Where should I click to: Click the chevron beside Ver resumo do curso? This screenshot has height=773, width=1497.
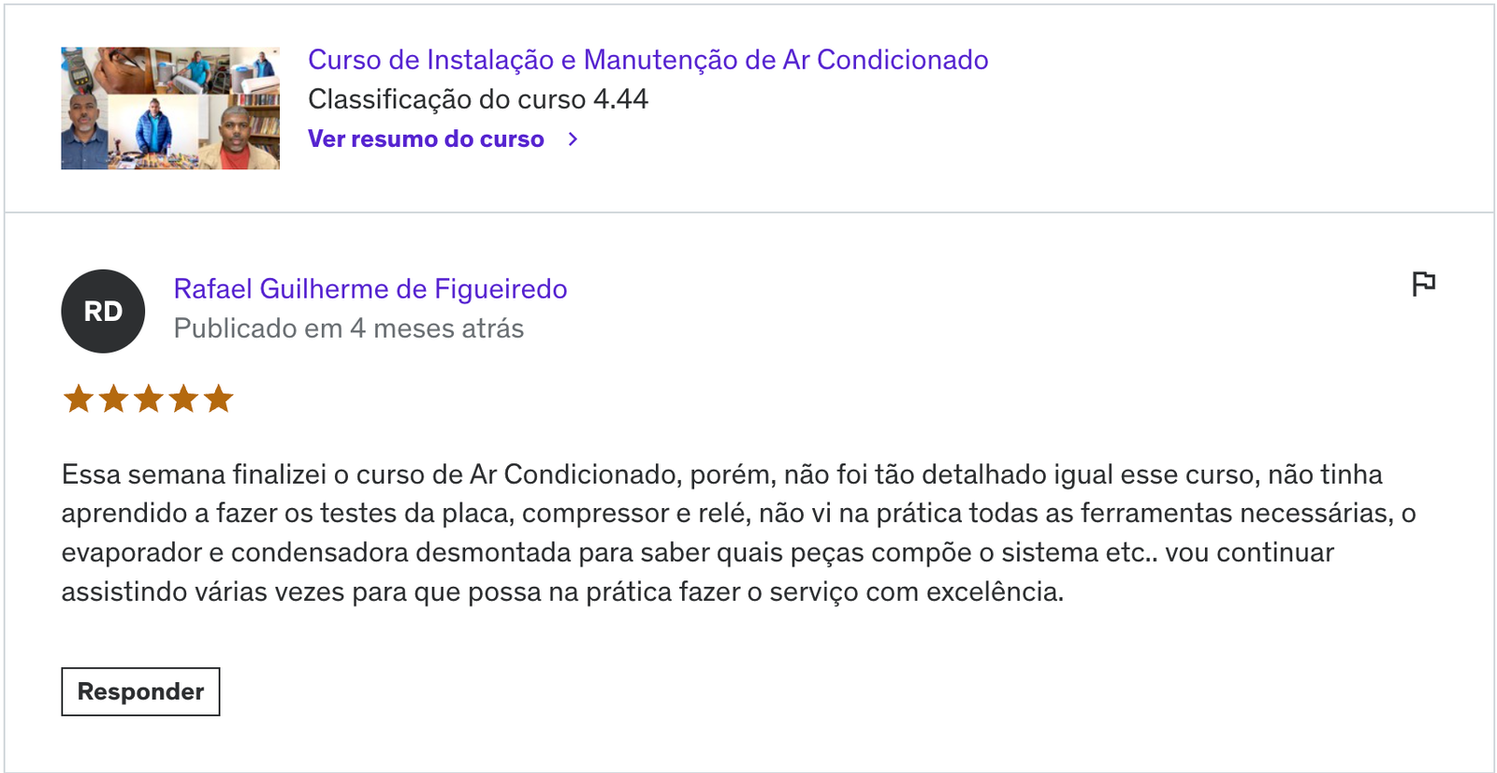(x=574, y=139)
